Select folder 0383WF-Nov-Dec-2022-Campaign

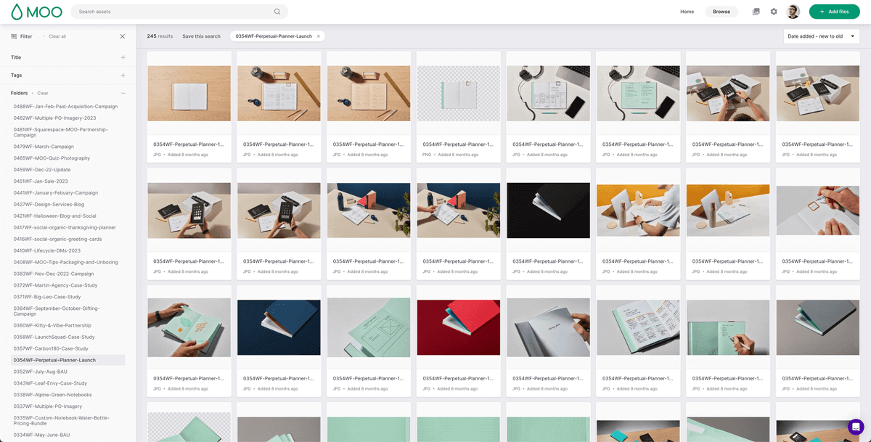click(54, 274)
